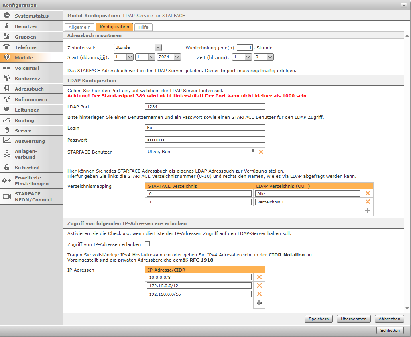
Task: Click the Konferenz icon in sidebar
Action: pyautogui.click(x=7, y=78)
